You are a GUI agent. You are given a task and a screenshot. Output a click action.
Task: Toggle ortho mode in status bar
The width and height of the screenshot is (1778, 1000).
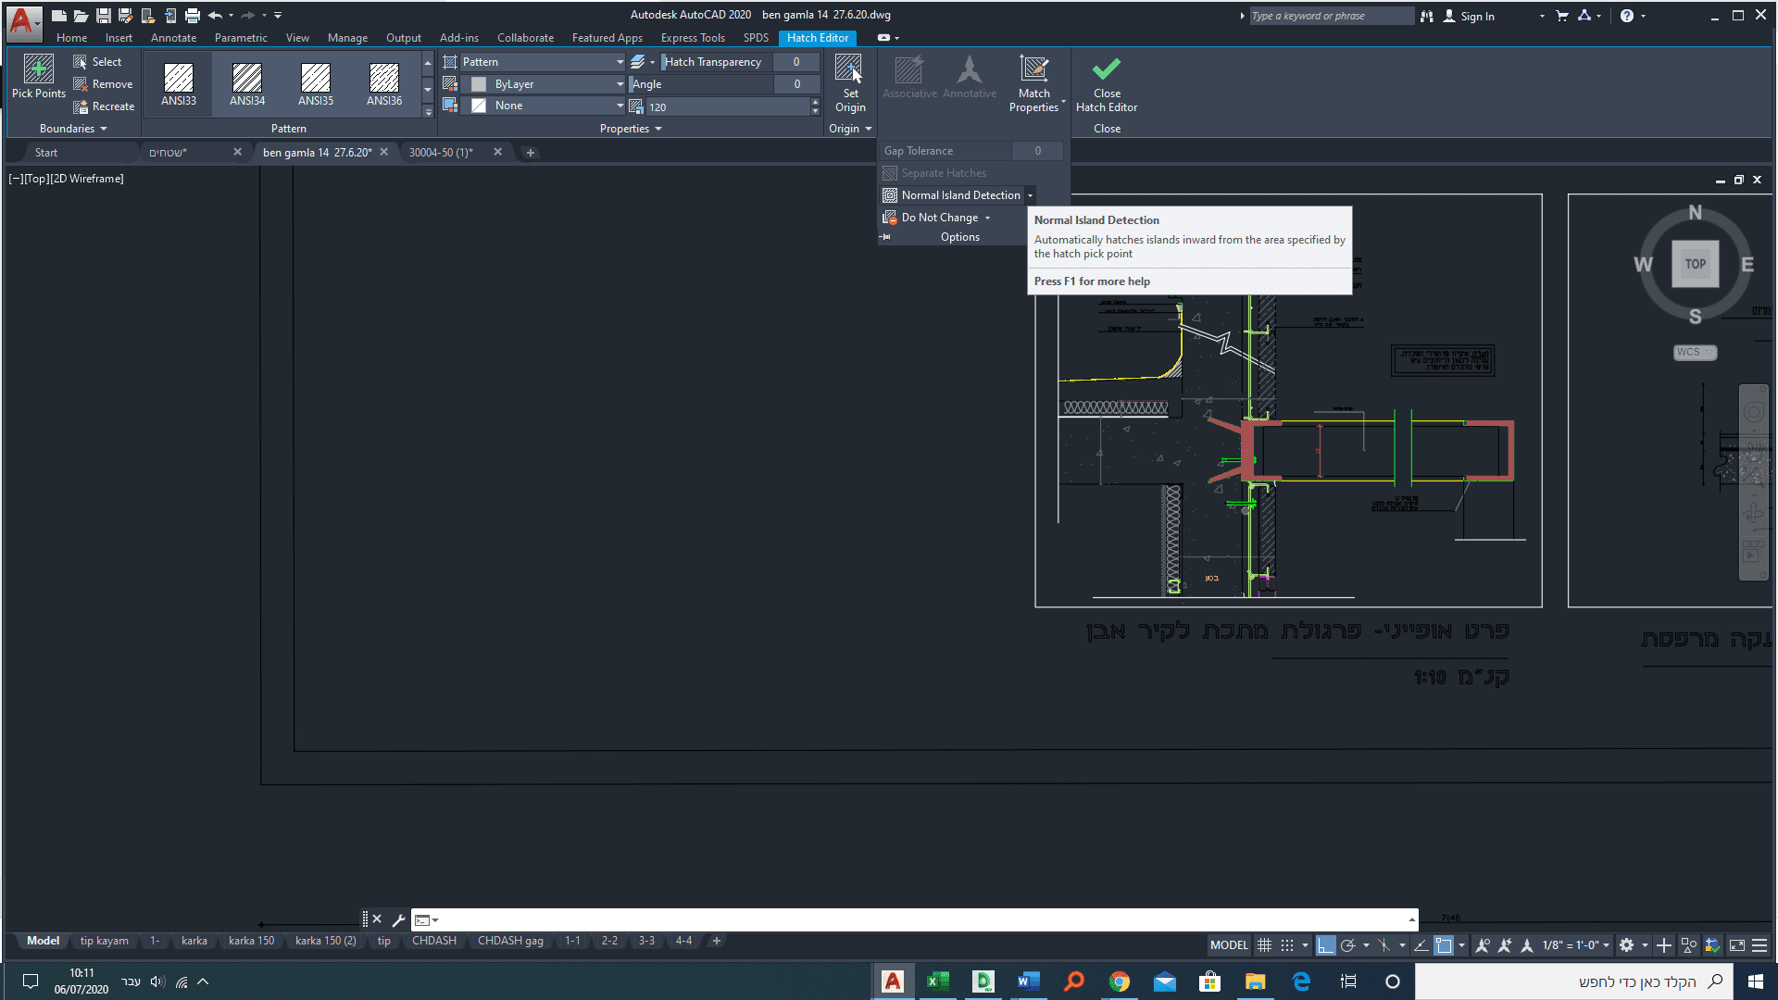pyautogui.click(x=1326, y=945)
